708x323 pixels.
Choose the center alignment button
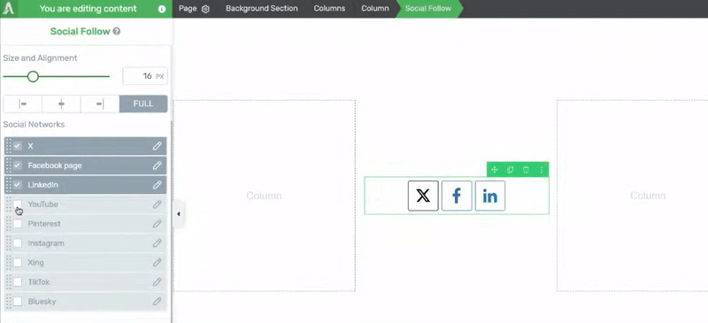point(61,104)
